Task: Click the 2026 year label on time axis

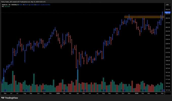Action: click(x=137, y=93)
